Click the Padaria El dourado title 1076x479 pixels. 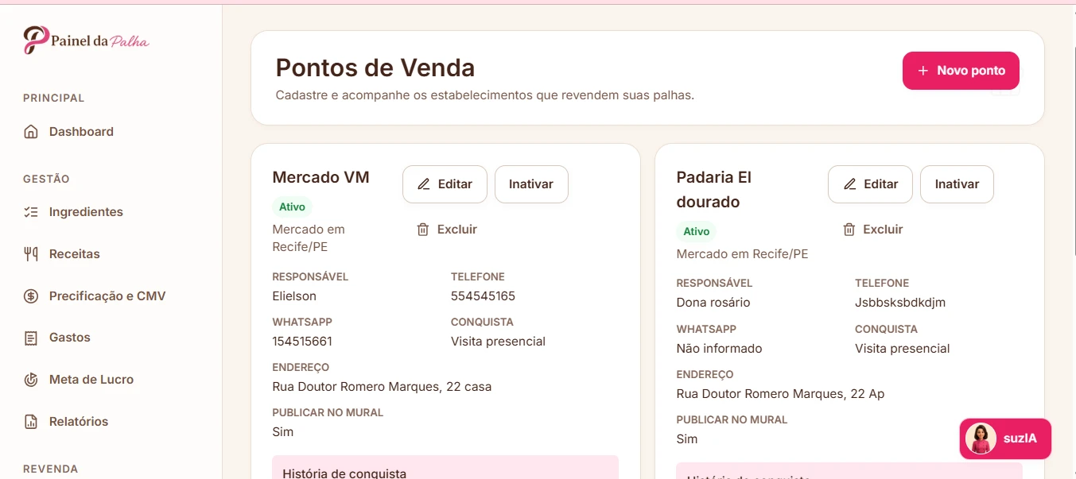coord(714,189)
